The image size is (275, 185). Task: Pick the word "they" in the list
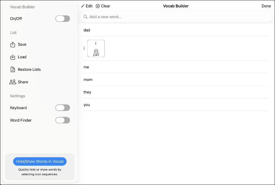coord(87,92)
